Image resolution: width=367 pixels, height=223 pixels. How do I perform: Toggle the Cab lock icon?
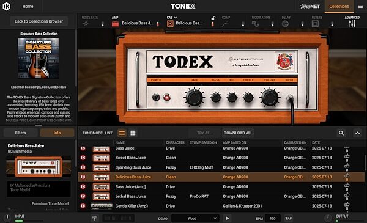(x=213, y=18)
